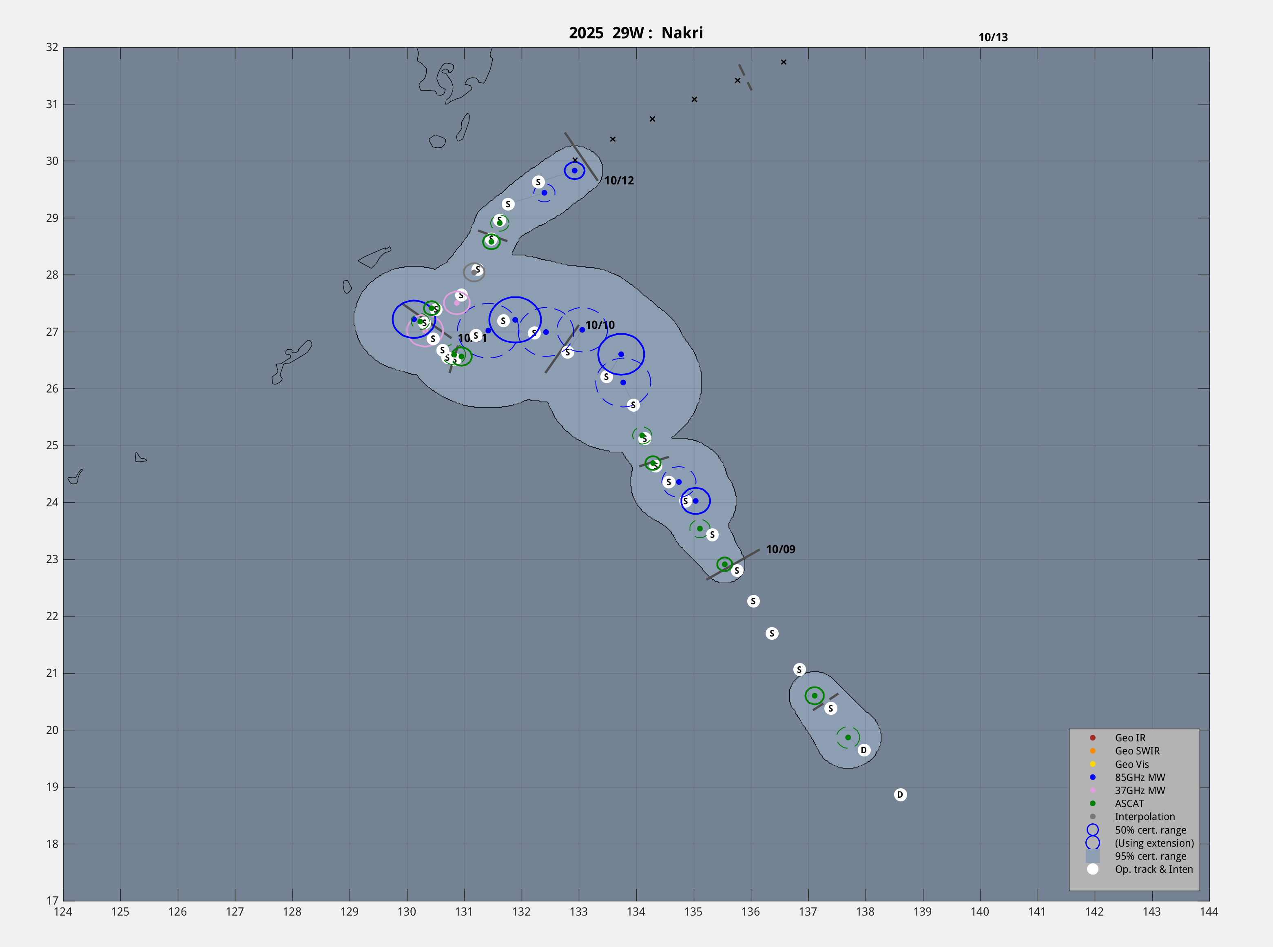Image resolution: width=1273 pixels, height=947 pixels.
Task: Click the 95% cert. range color swatch
Action: 1093,856
